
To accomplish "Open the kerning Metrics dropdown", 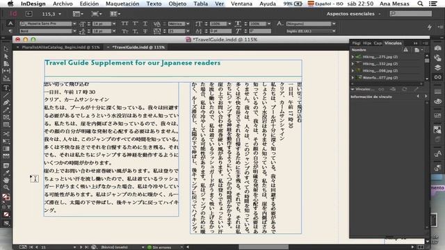I will pyautogui.click(x=188, y=24).
